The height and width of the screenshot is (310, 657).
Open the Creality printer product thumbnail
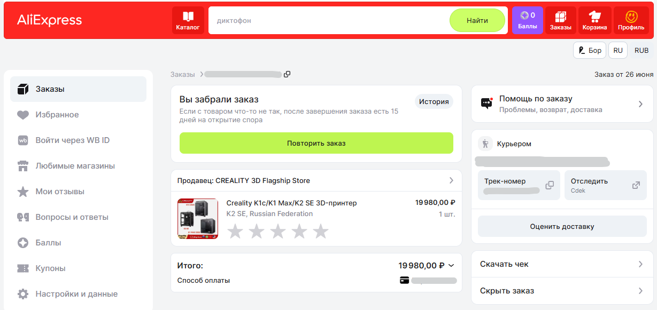[x=198, y=219]
